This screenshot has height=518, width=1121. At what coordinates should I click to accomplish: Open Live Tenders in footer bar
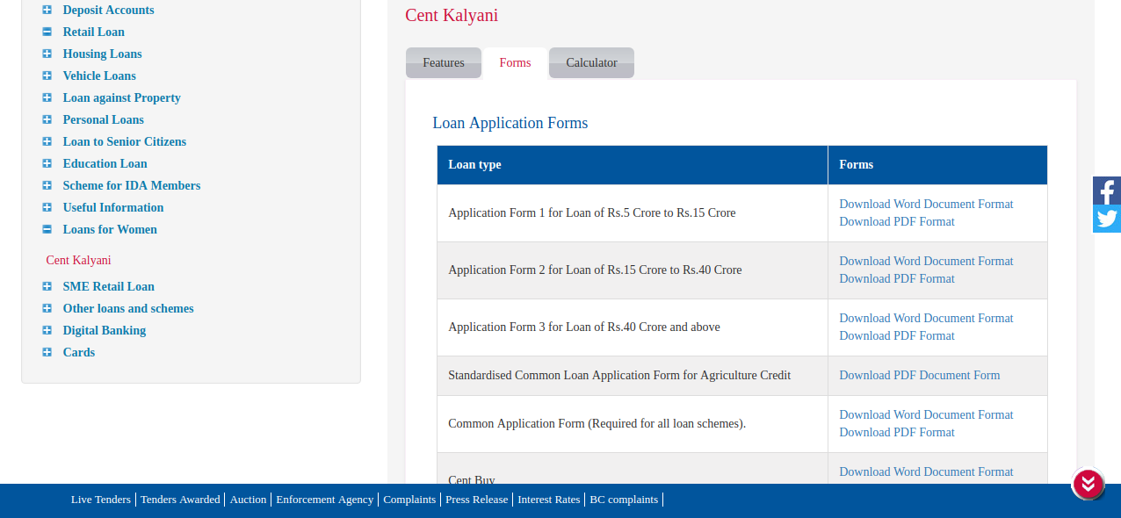pyautogui.click(x=101, y=500)
